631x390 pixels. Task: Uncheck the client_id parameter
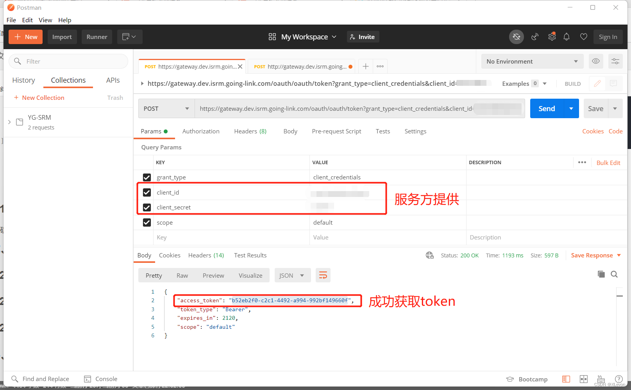tap(147, 192)
